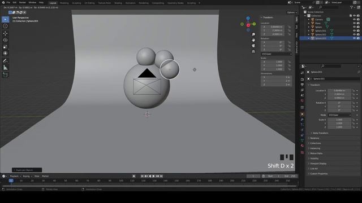Click the viewport zoom magnifier icon
Image resolution: width=362 pixels, height=203 pixels.
point(253,34)
